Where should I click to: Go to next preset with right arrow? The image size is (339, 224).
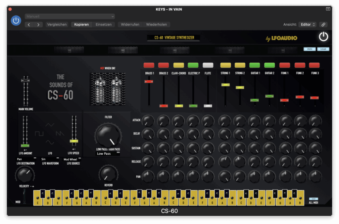(x=38, y=24)
